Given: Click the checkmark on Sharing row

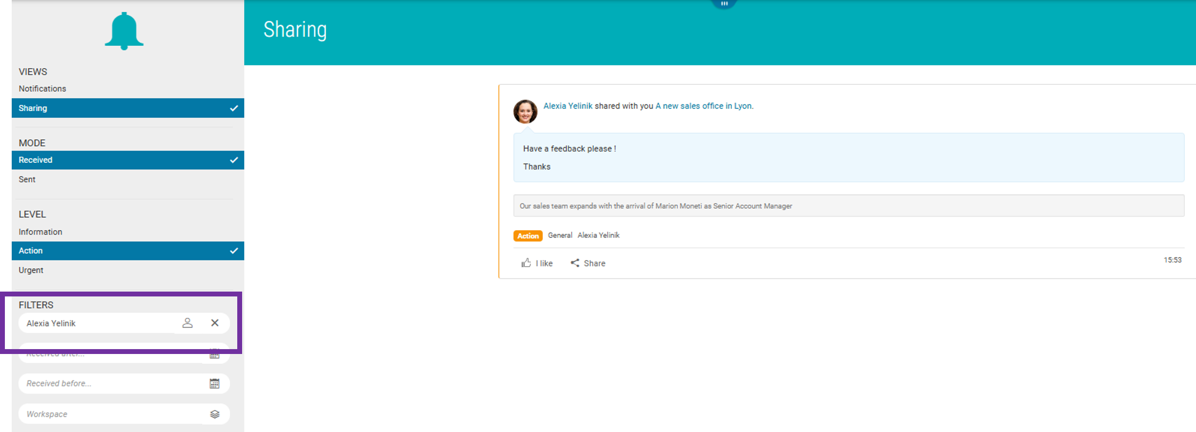Looking at the screenshot, I should [234, 108].
